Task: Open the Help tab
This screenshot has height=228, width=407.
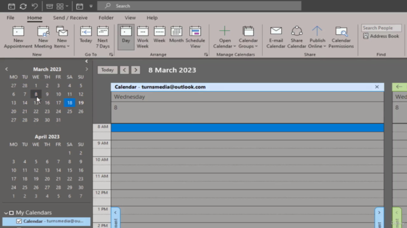Action: tap(152, 18)
